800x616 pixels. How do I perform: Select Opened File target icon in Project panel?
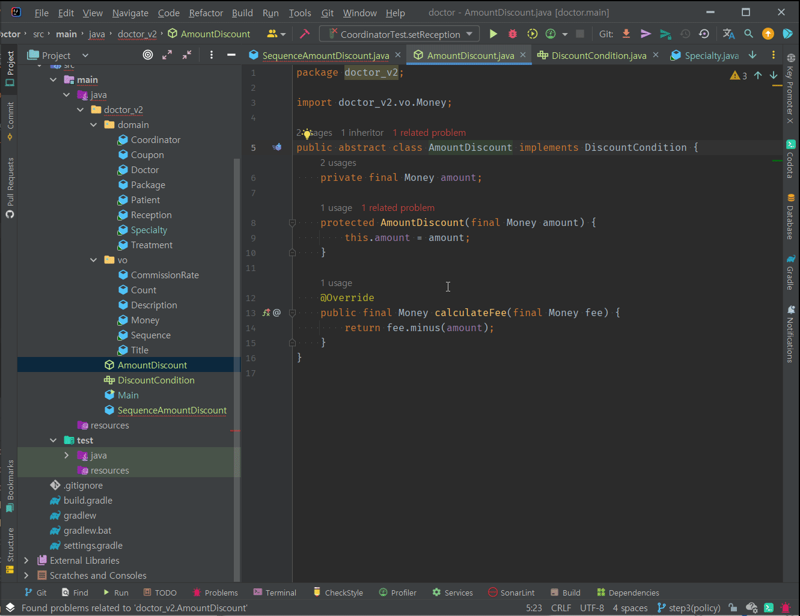pyautogui.click(x=148, y=55)
